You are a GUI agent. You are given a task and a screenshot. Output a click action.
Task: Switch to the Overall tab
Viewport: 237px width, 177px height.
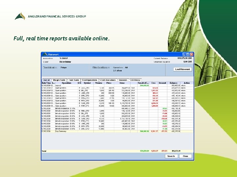pos(46,80)
